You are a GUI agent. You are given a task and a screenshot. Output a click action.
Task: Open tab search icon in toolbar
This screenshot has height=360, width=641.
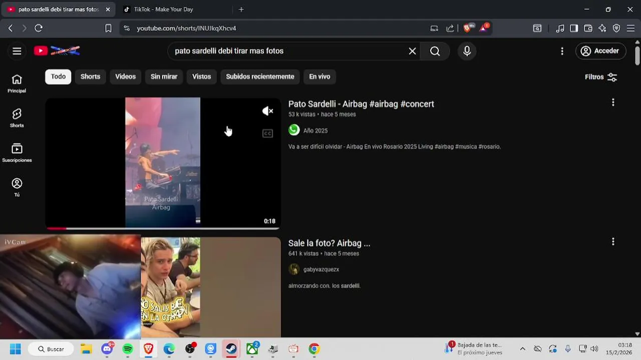[537, 28]
